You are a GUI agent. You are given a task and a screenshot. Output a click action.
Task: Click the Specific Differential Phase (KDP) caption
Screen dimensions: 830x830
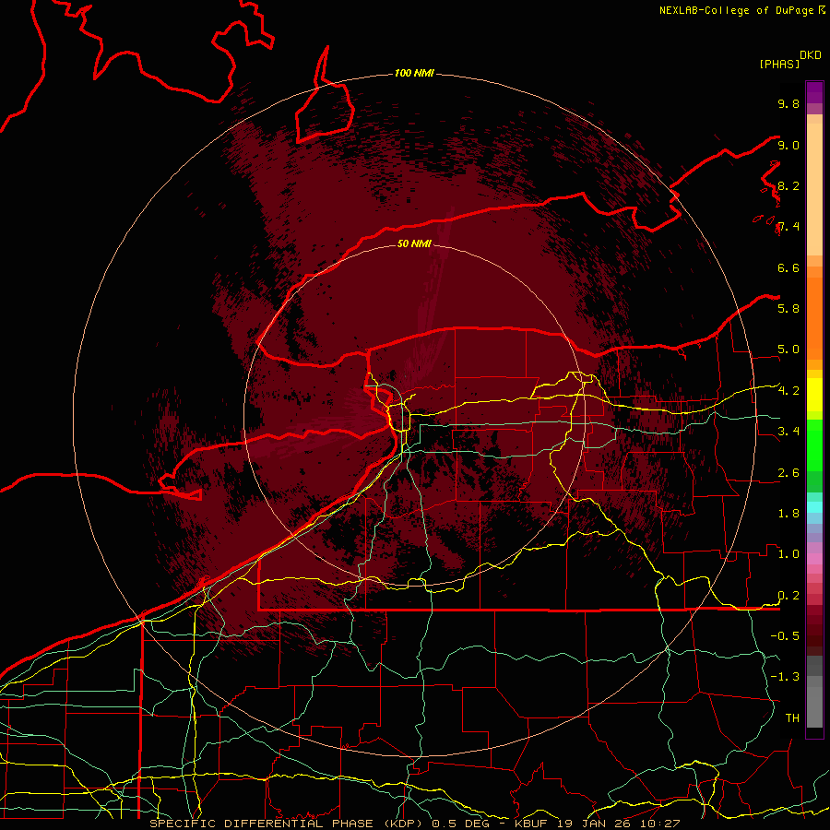click(288, 824)
